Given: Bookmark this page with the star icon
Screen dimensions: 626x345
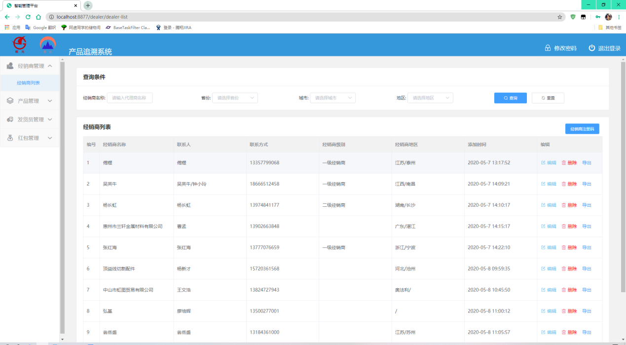Looking at the screenshot, I should 559,17.
